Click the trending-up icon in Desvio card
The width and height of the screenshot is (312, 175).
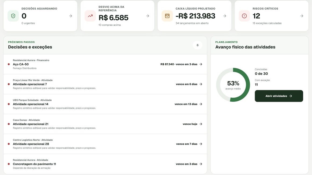tap(90, 16)
